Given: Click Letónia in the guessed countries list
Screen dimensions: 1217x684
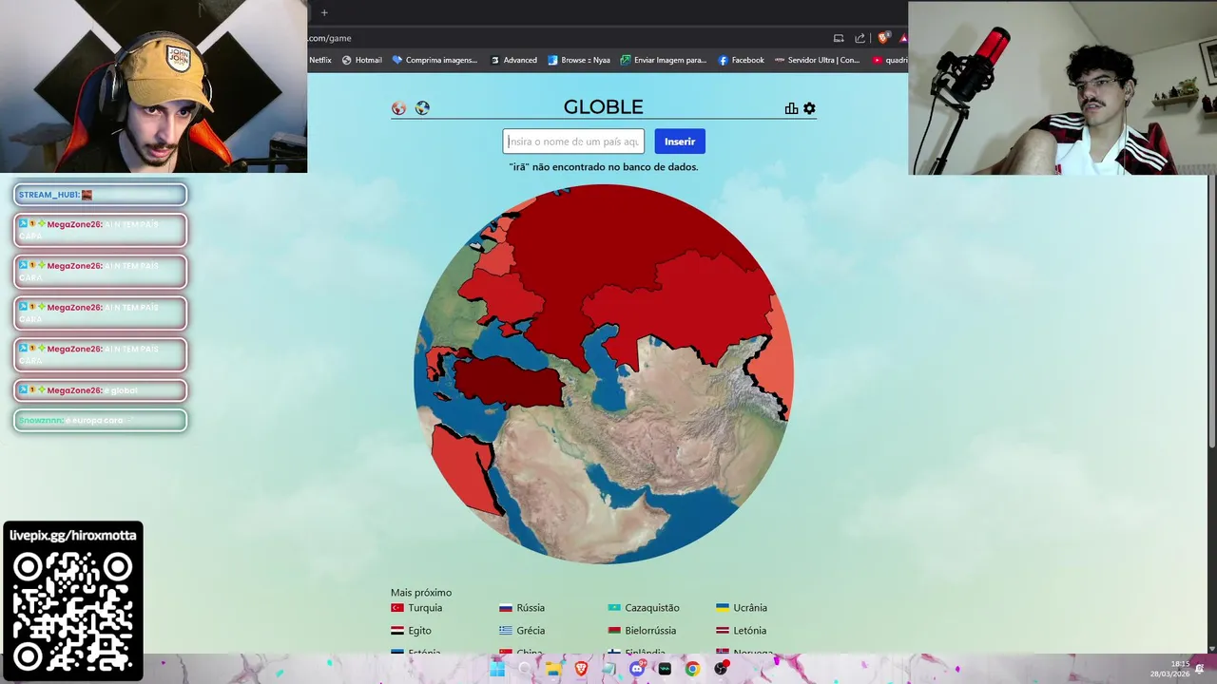Looking at the screenshot, I should pos(749,631).
